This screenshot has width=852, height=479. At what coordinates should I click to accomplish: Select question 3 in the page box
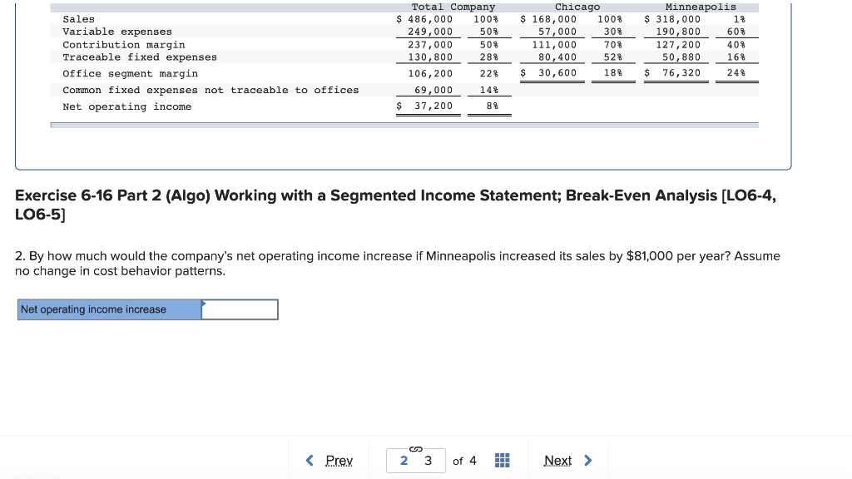[428, 461]
